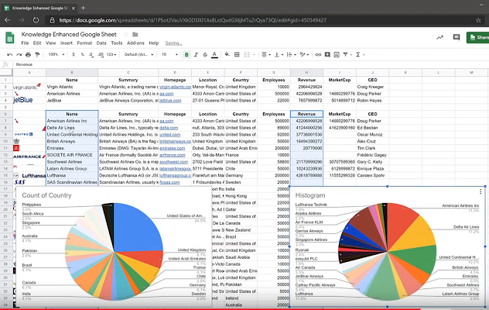Image resolution: width=489 pixels, height=310 pixels.
Task: Click the Undo arrow in the toolbar
Action: point(9,55)
